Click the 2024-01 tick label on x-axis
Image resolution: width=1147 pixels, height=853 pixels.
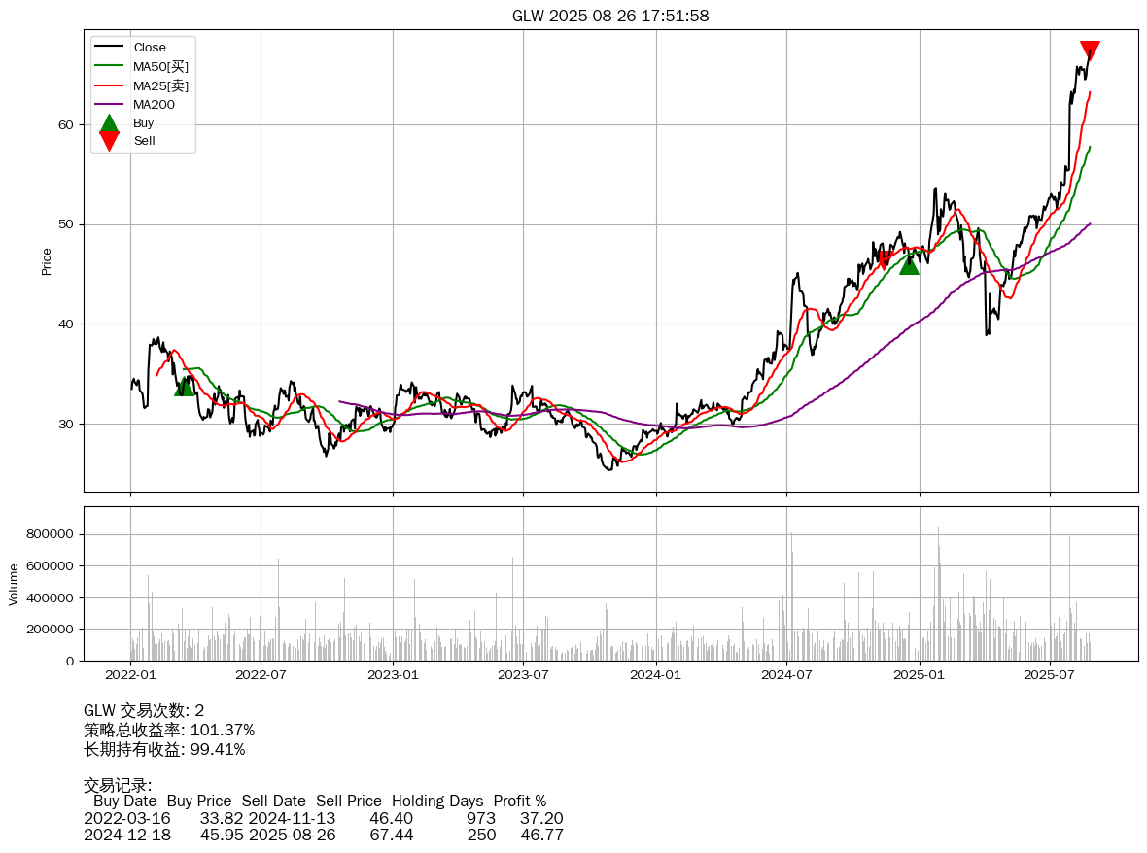(656, 674)
